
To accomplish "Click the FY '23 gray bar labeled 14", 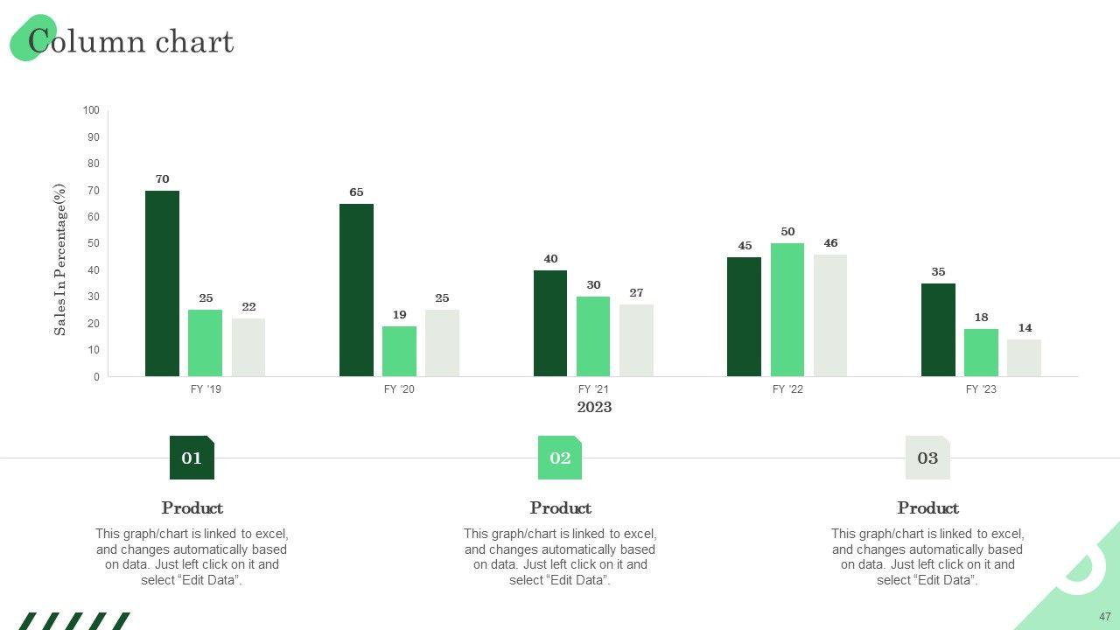I will tap(1024, 358).
